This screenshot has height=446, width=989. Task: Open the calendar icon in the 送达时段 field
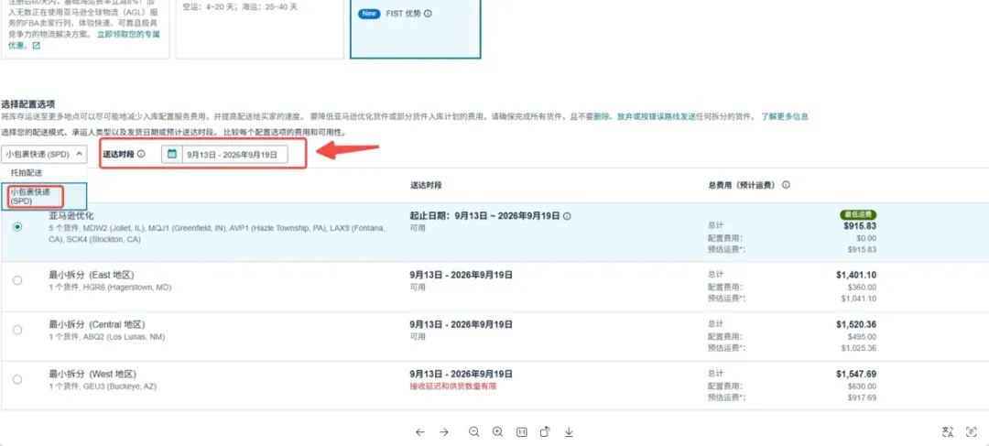[171, 154]
